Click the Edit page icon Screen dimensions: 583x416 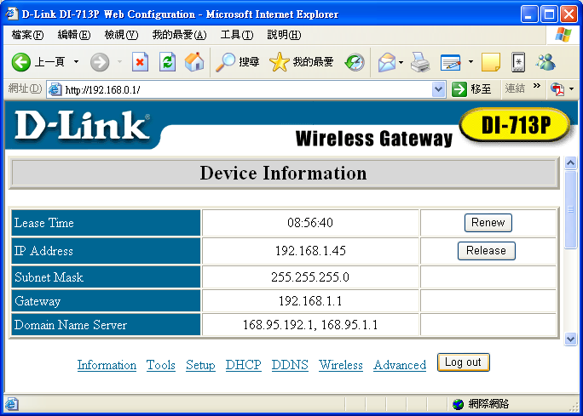pos(451,62)
